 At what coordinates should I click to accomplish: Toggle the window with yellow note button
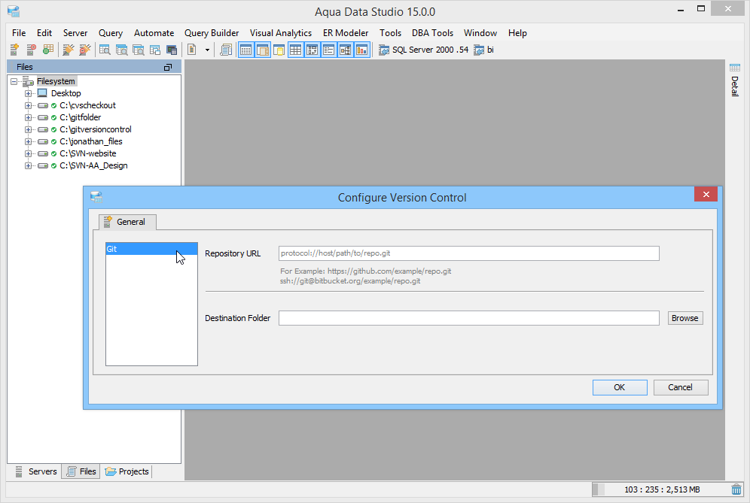[x=279, y=50]
